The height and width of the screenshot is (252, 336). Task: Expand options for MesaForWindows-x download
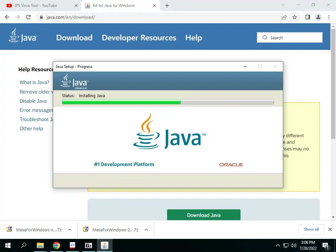(x=70, y=230)
